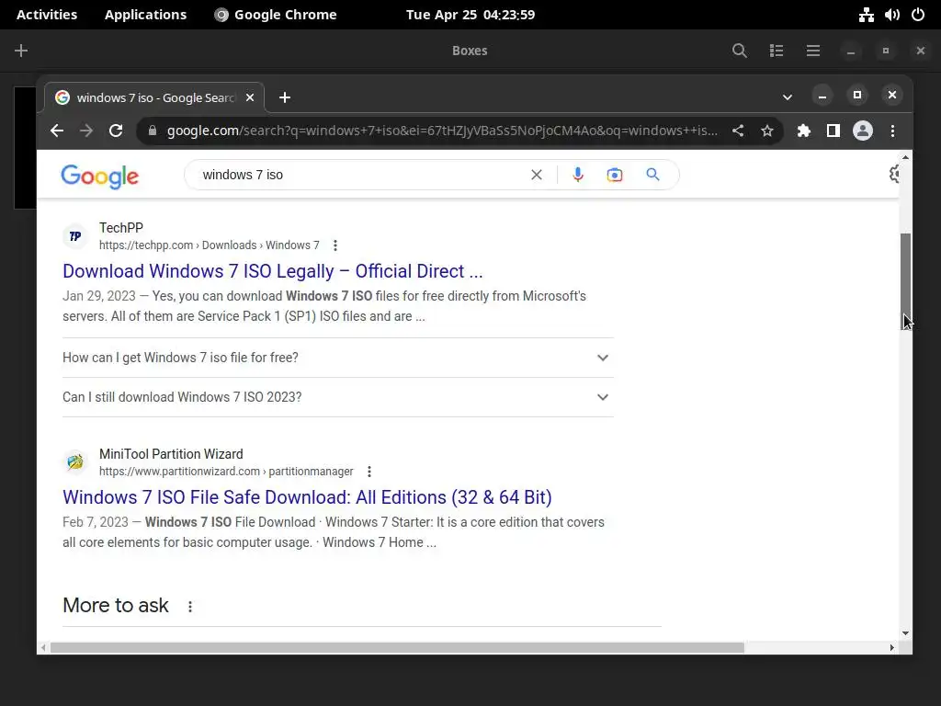Click the blue Google search magnifier

tap(653, 175)
